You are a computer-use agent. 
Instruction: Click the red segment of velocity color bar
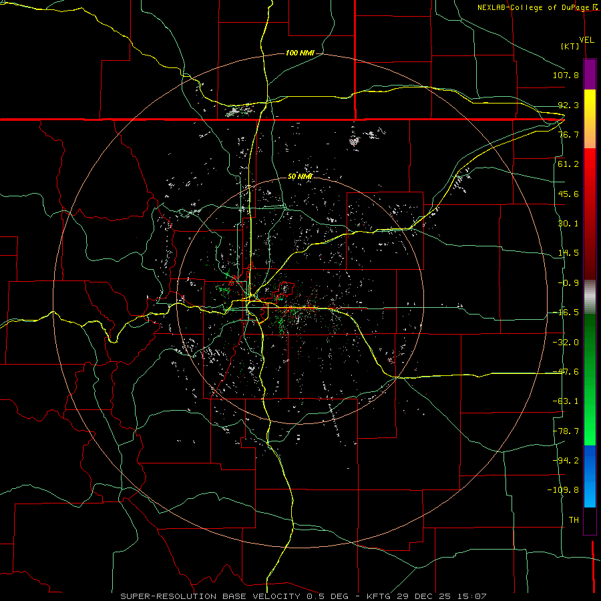pyautogui.click(x=590, y=214)
